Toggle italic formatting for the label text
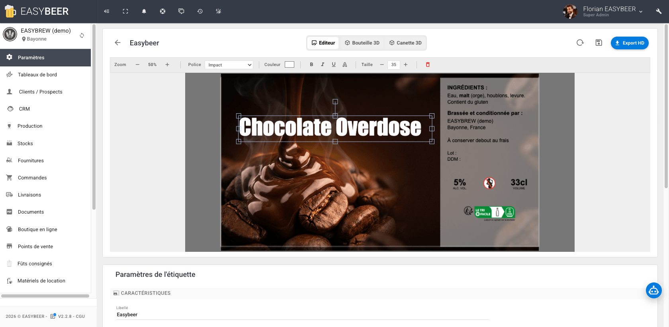Image resolution: width=669 pixels, height=327 pixels. [x=323, y=64]
